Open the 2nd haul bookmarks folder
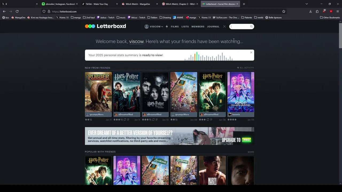 (x=89, y=18)
